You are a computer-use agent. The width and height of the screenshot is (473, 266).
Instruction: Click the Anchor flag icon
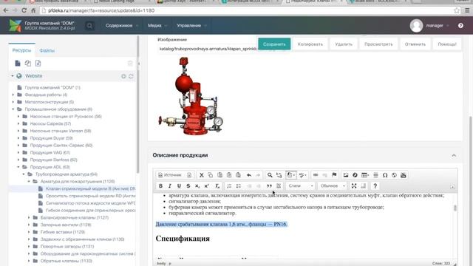click(334, 175)
